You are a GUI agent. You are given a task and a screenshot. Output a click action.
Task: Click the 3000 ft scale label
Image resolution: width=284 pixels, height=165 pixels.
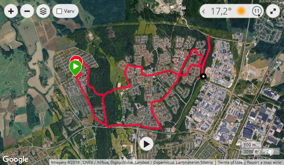click(x=251, y=152)
